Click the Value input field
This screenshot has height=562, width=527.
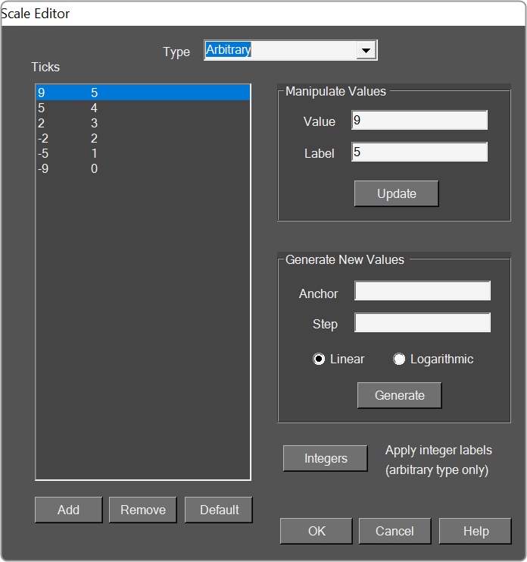(x=419, y=120)
